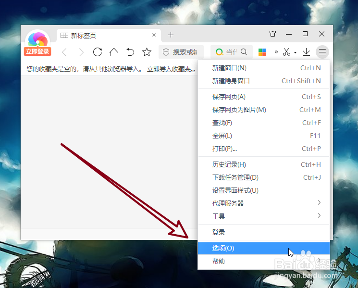Screen dimensions: 358x288
Task: Click the 立即登录 login badge
Action: [37, 51]
